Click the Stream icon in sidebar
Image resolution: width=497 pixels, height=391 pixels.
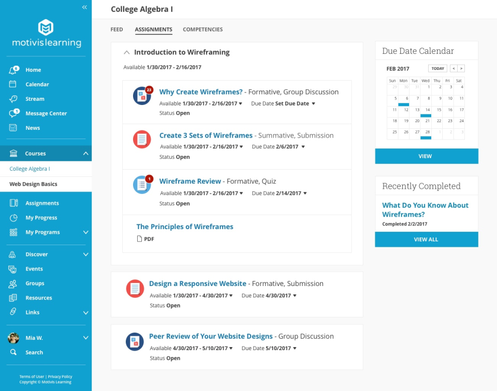13,99
